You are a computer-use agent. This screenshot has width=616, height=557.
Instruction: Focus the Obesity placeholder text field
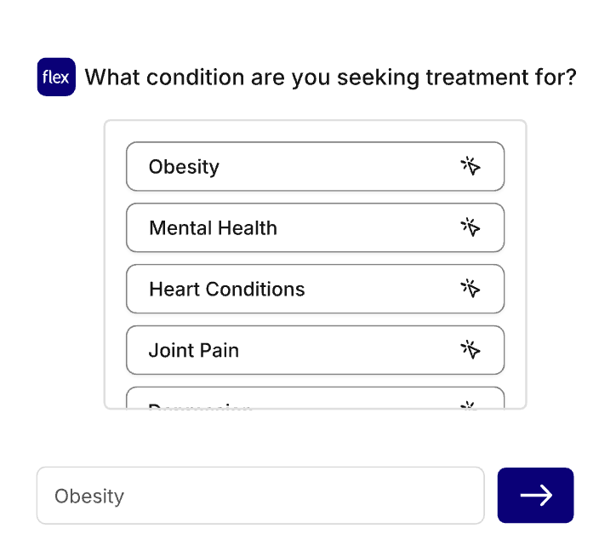(x=260, y=496)
